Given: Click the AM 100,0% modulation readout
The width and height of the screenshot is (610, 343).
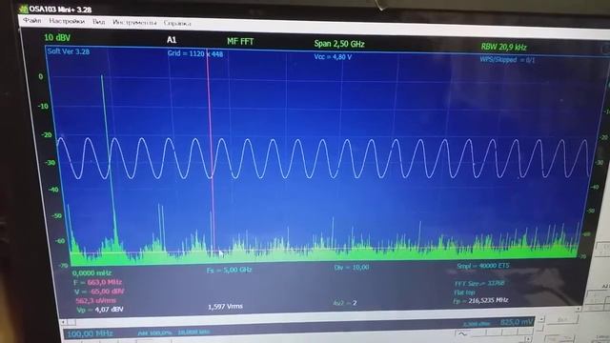Looking at the screenshot, I should pos(154,333).
